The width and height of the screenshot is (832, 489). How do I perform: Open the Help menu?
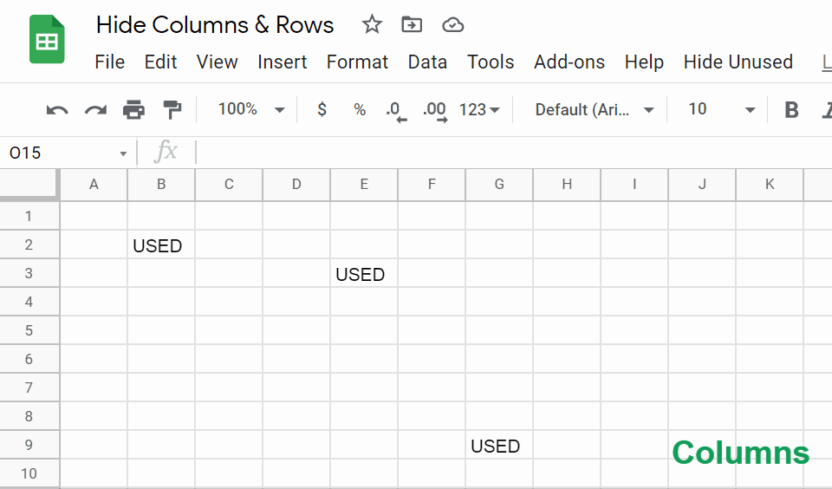(x=644, y=62)
